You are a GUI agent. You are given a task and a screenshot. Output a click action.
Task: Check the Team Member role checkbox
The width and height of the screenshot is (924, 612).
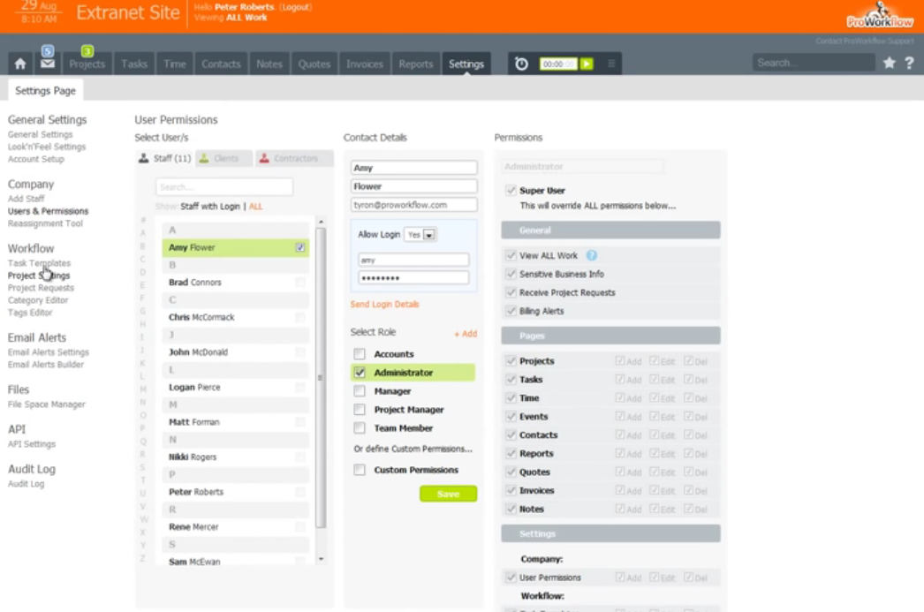tap(360, 428)
